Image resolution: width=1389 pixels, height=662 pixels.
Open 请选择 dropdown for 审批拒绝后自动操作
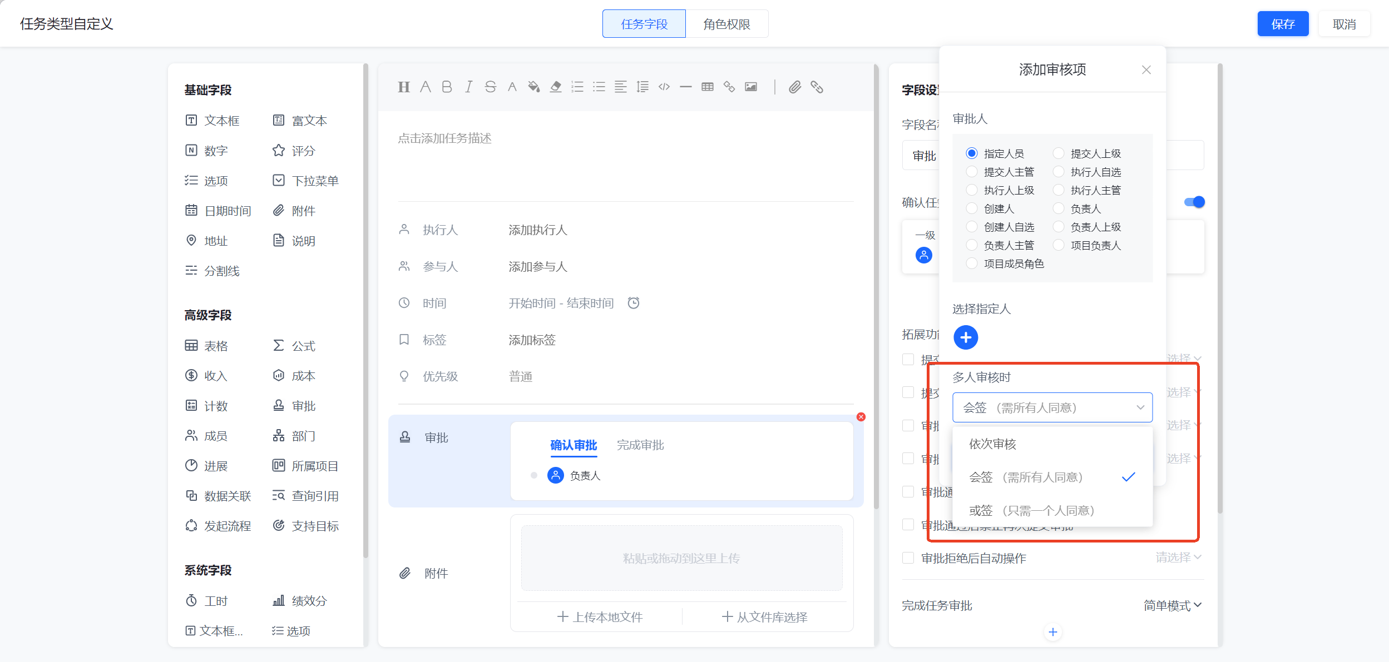(x=1179, y=557)
